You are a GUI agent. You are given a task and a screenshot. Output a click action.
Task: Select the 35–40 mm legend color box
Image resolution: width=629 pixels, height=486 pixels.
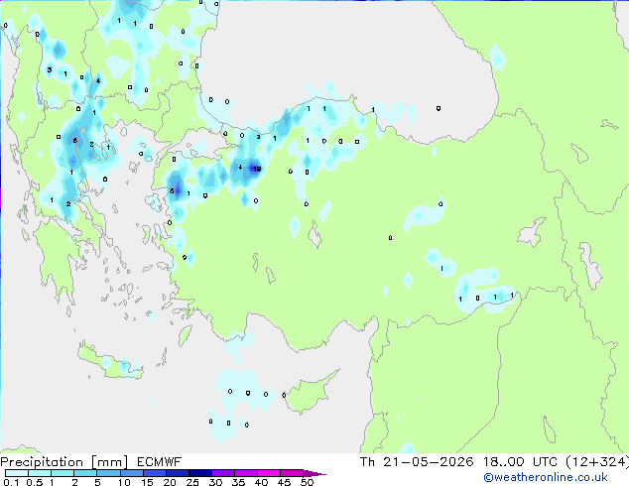245,473
